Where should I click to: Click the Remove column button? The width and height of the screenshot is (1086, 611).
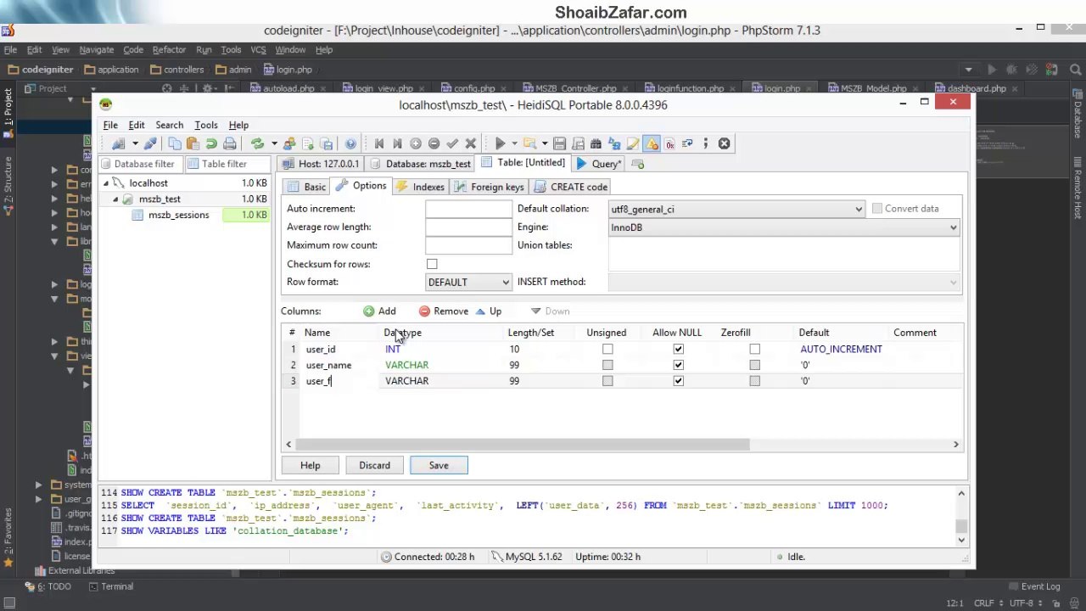[443, 311]
